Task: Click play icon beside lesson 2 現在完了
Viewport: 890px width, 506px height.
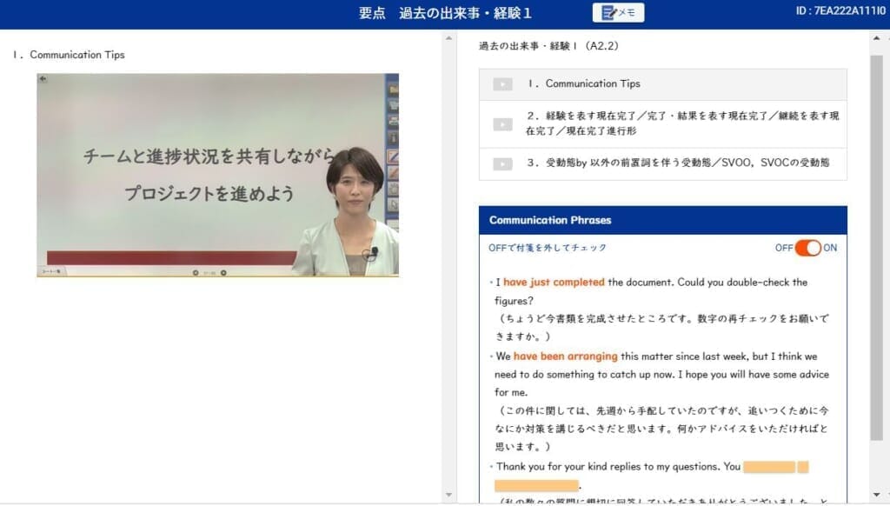Action: click(502, 124)
